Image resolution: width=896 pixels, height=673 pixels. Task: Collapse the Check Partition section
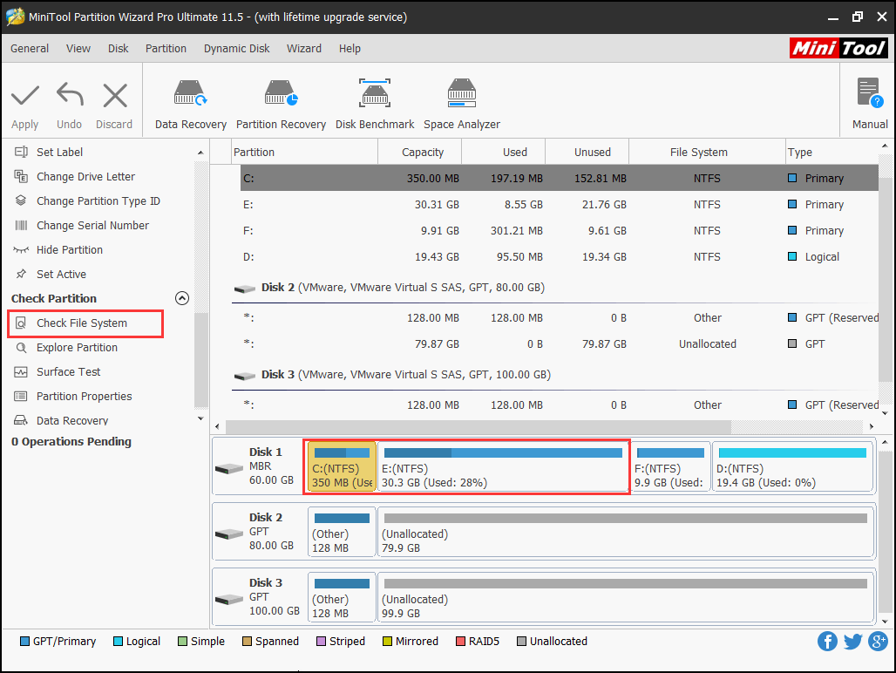(x=181, y=298)
